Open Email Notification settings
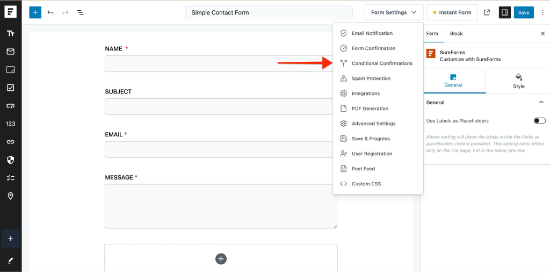 pos(378,33)
